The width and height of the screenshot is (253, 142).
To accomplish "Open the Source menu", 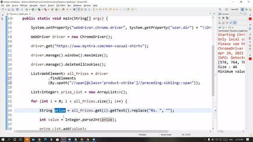I will pos(15,6).
